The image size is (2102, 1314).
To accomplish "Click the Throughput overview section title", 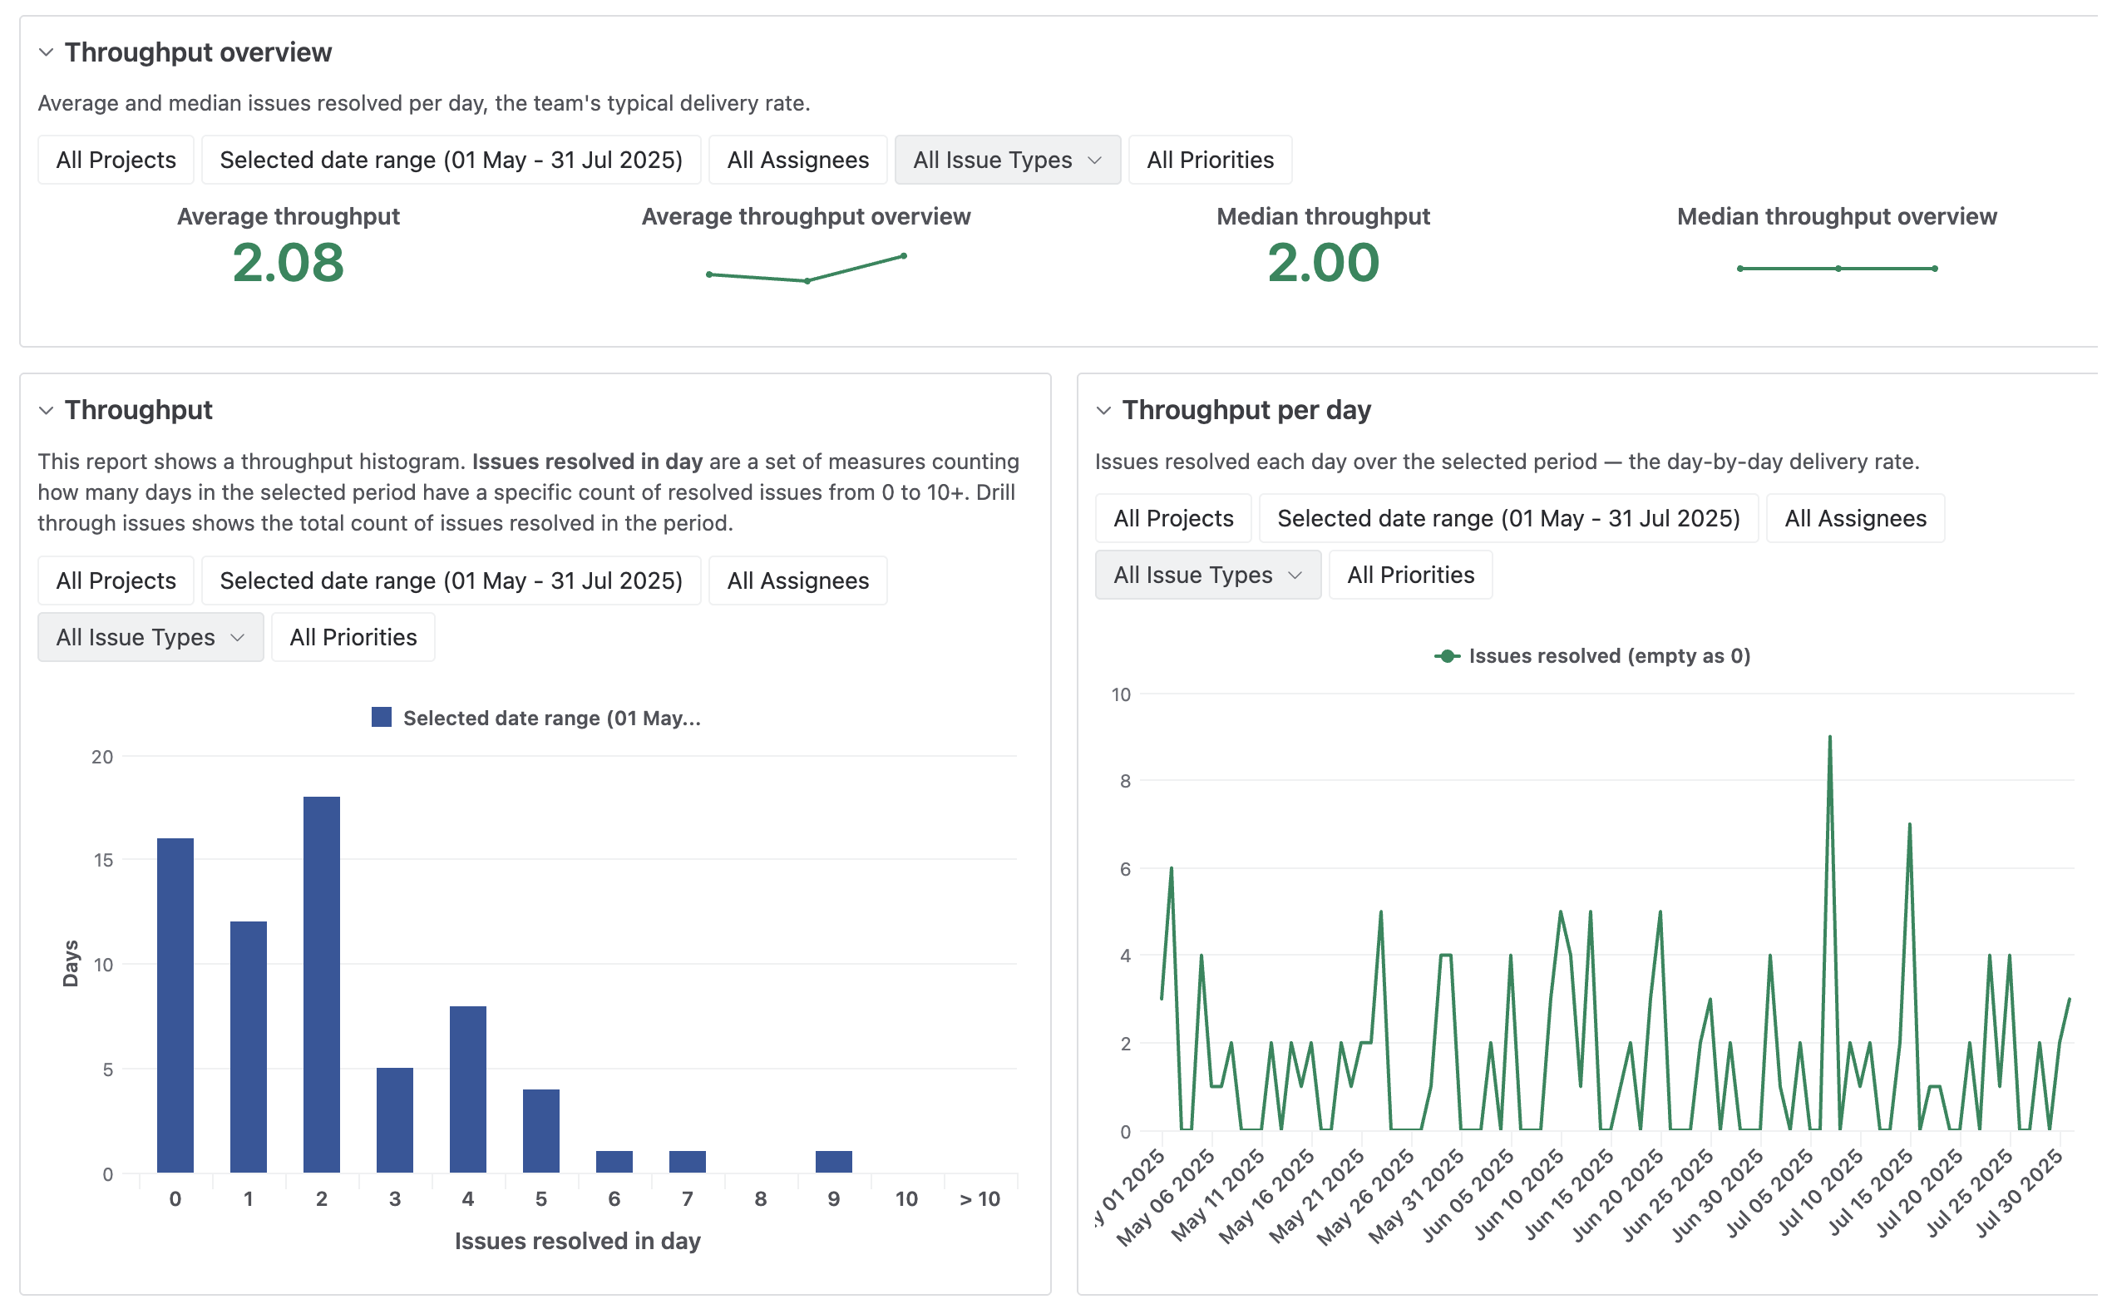I will pyautogui.click(x=198, y=52).
